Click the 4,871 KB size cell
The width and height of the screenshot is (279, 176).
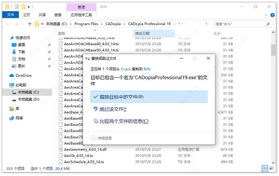pos(225,112)
